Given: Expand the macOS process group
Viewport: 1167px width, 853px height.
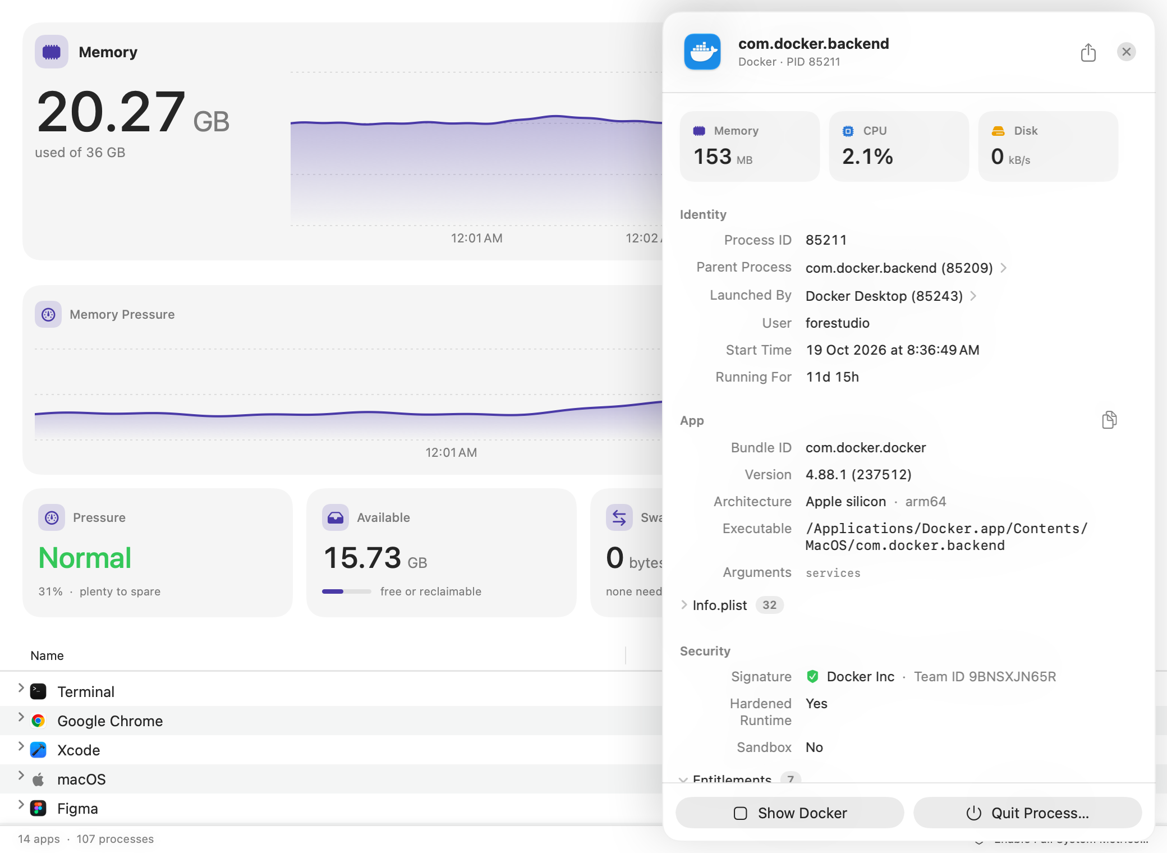Looking at the screenshot, I should pos(21,776).
